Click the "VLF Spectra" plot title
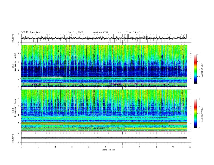 coord(31,32)
